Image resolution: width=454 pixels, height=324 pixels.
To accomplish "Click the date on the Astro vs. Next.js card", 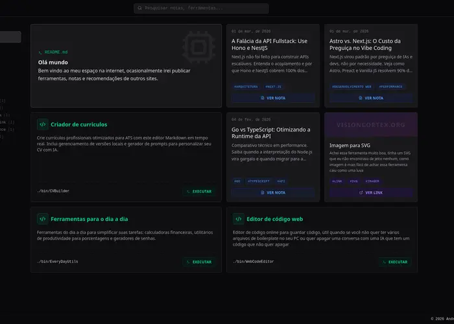I will (349, 31).
